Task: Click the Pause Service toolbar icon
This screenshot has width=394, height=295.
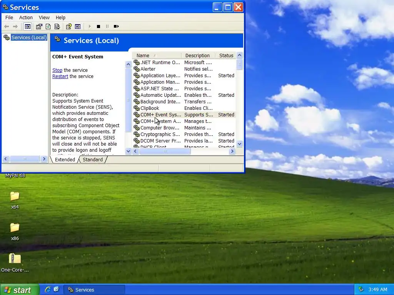Action: [107, 27]
